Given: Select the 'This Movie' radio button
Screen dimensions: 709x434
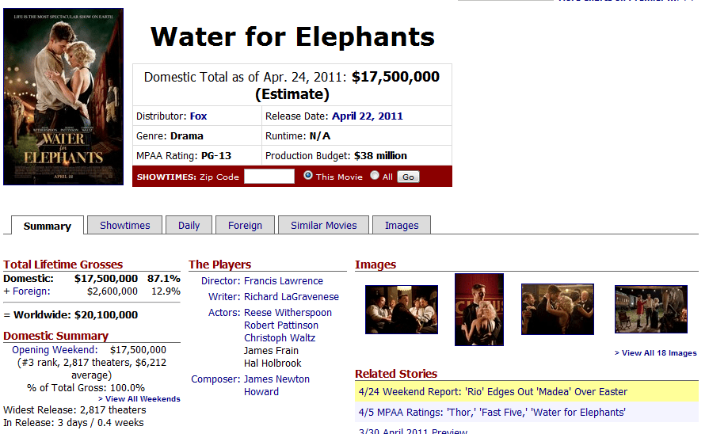Looking at the screenshot, I should click(x=309, y=176).
